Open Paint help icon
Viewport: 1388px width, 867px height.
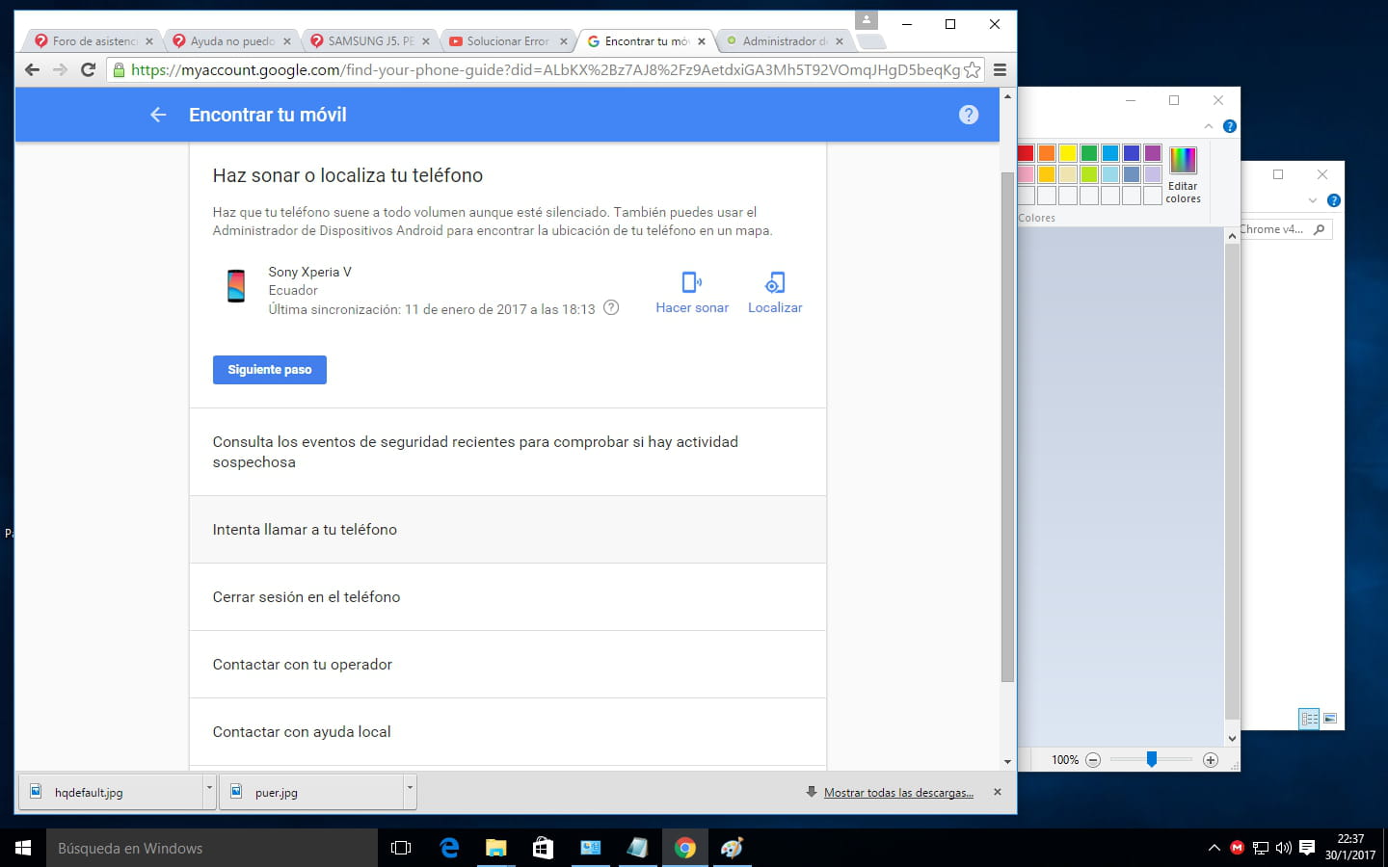tap(1230, 126)
